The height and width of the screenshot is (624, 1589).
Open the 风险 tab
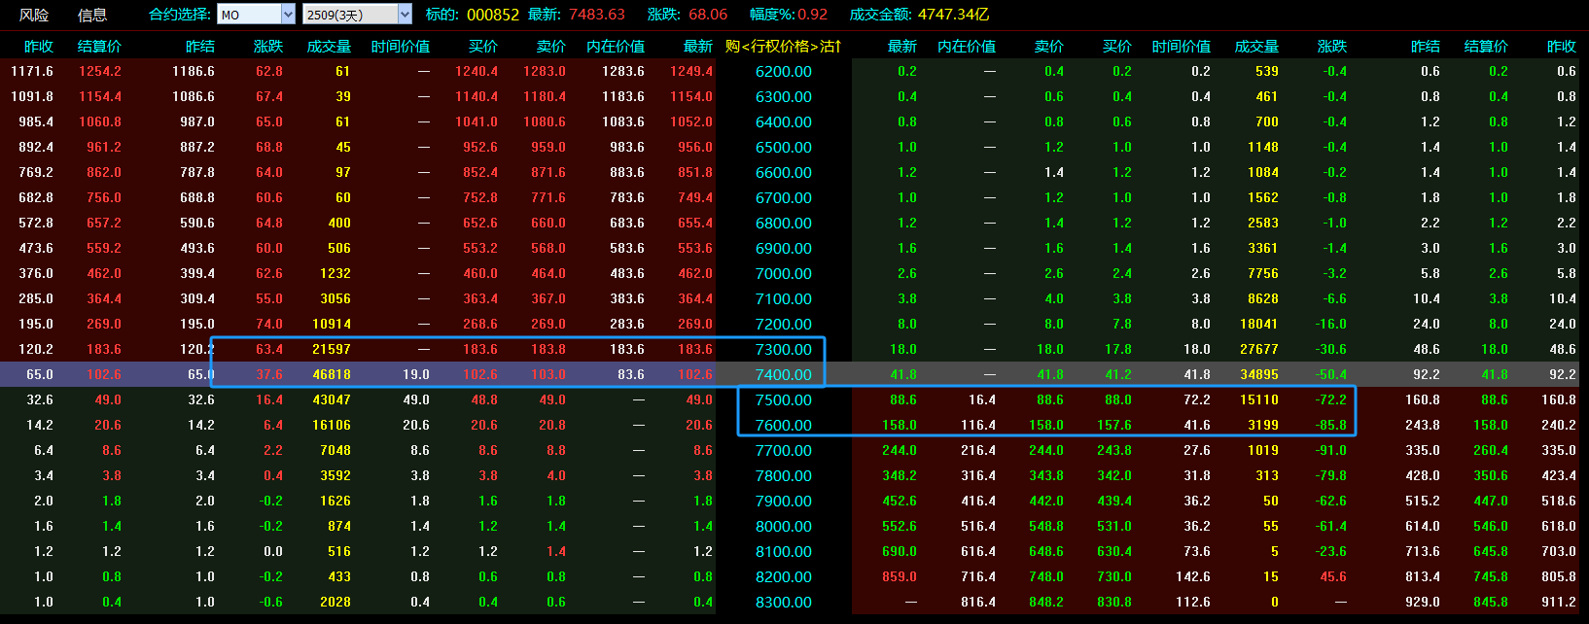coord(34,15)
